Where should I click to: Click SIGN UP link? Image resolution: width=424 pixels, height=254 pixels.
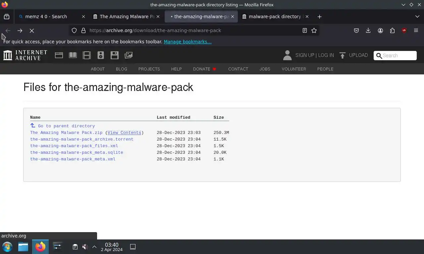click(305, 55)
